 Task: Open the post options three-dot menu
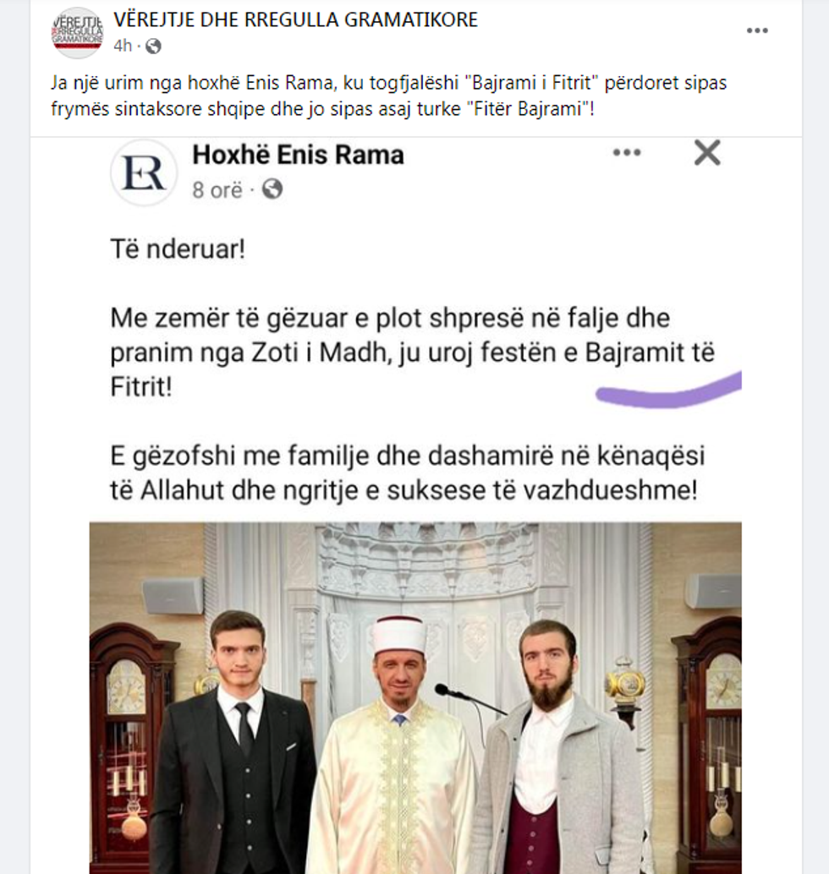click(x=757, y=31)
